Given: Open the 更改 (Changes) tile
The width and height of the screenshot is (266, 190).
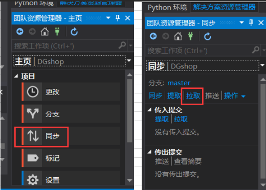Looking at the screenshot, I should tap(71, 92).
